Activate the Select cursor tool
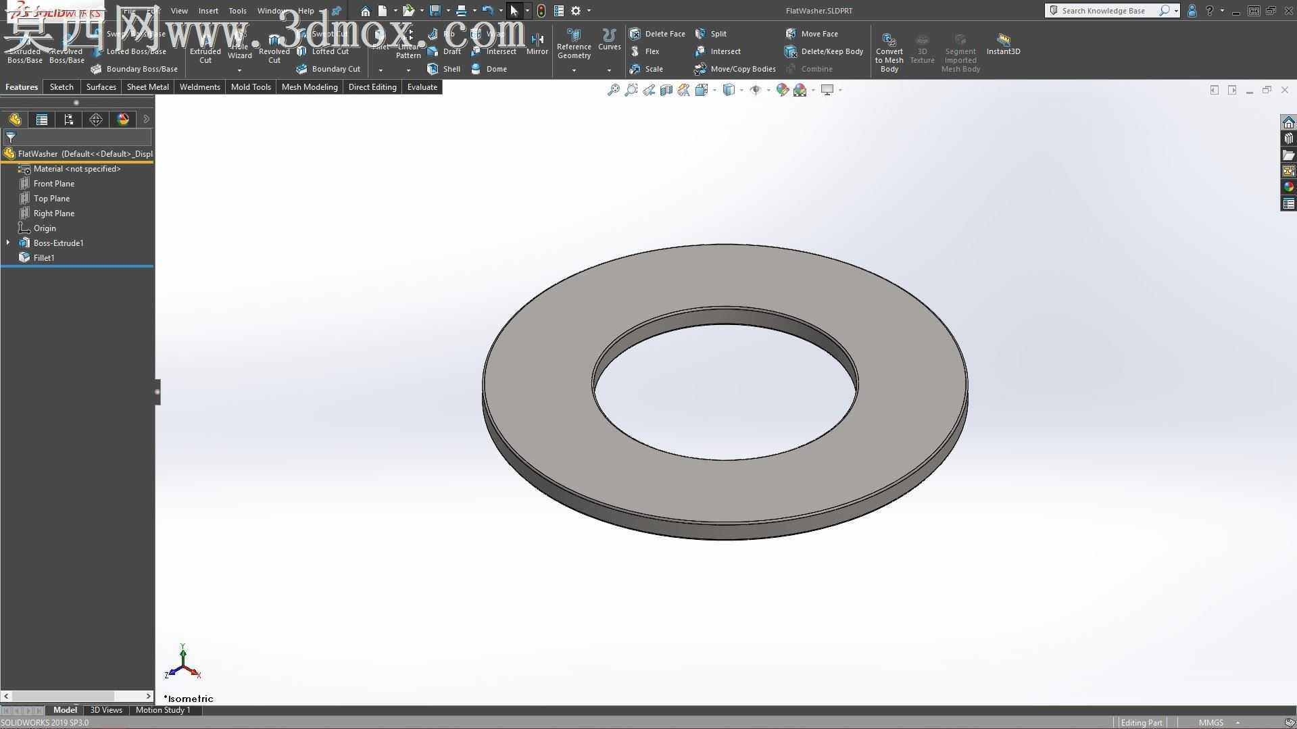The image size is (1297, 729). click(514, 11)
